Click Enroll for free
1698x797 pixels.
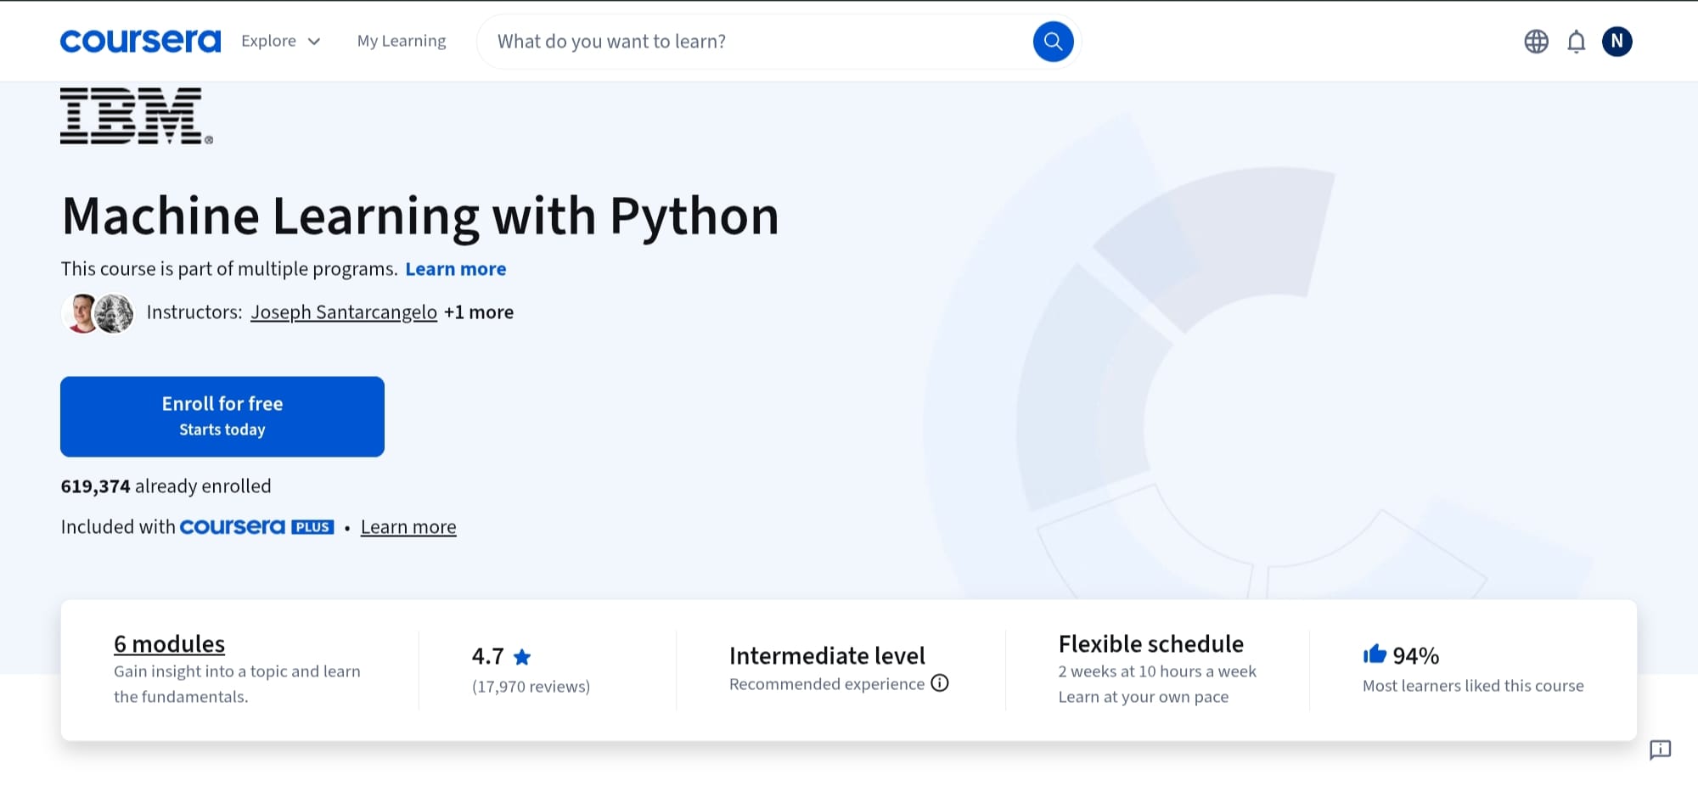tap(222, 416)
